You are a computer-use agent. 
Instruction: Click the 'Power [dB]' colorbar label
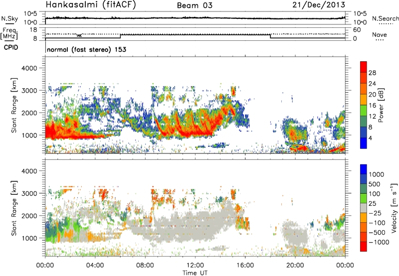pyautogui.click(x=381, y=105)
